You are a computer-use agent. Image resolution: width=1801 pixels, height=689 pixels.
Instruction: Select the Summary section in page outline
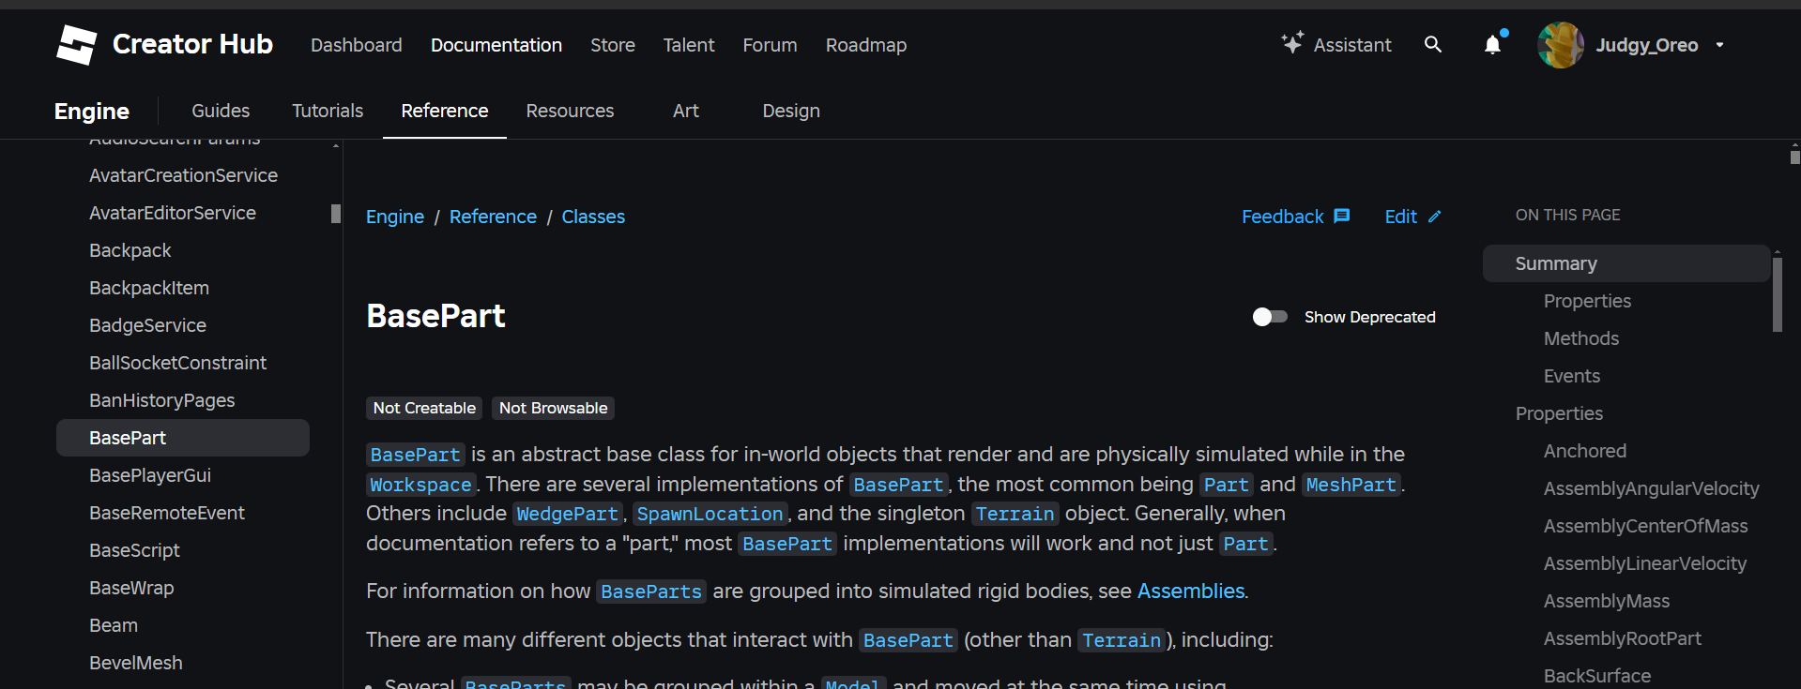pos(1555,263)
